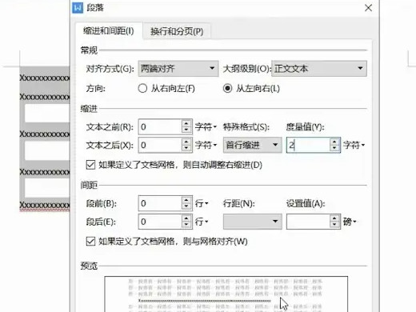Decrease the 文本之后 value with the down arrow
Screen dimensions: 416x312
186,149
